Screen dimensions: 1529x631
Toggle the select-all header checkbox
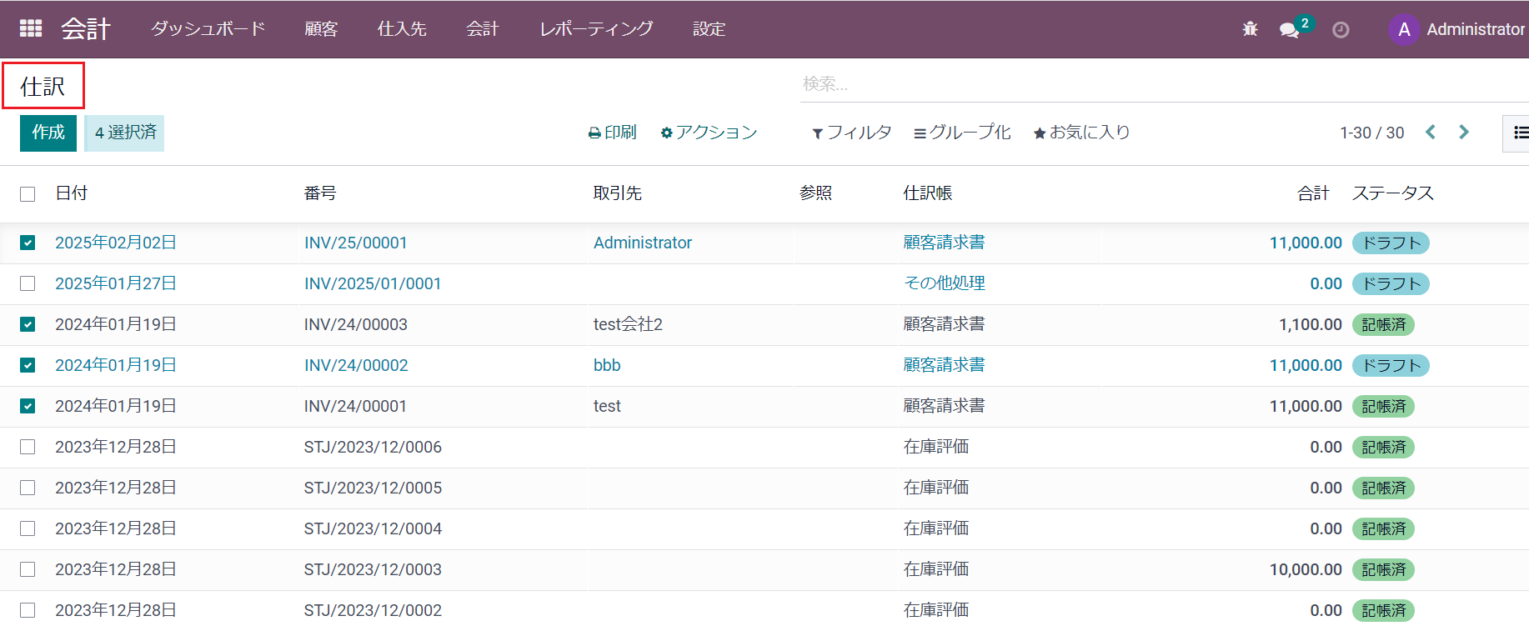click(x=28, y=193)
